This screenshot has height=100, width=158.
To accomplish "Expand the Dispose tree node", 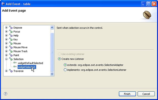I will [x=6, y=27].
